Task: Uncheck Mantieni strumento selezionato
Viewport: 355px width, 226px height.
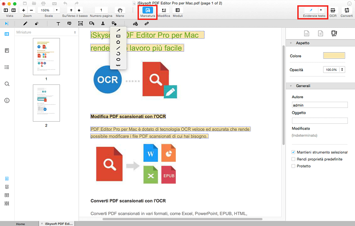Action: click(x=293, y=152)
